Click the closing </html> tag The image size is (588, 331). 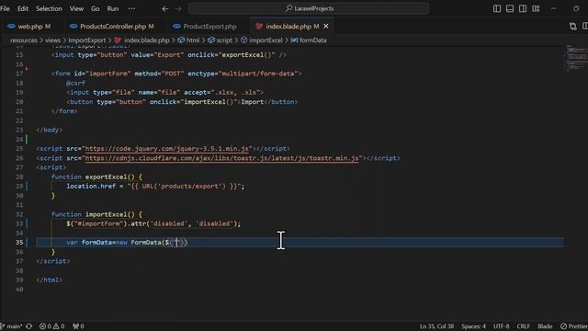pos(49,280)
